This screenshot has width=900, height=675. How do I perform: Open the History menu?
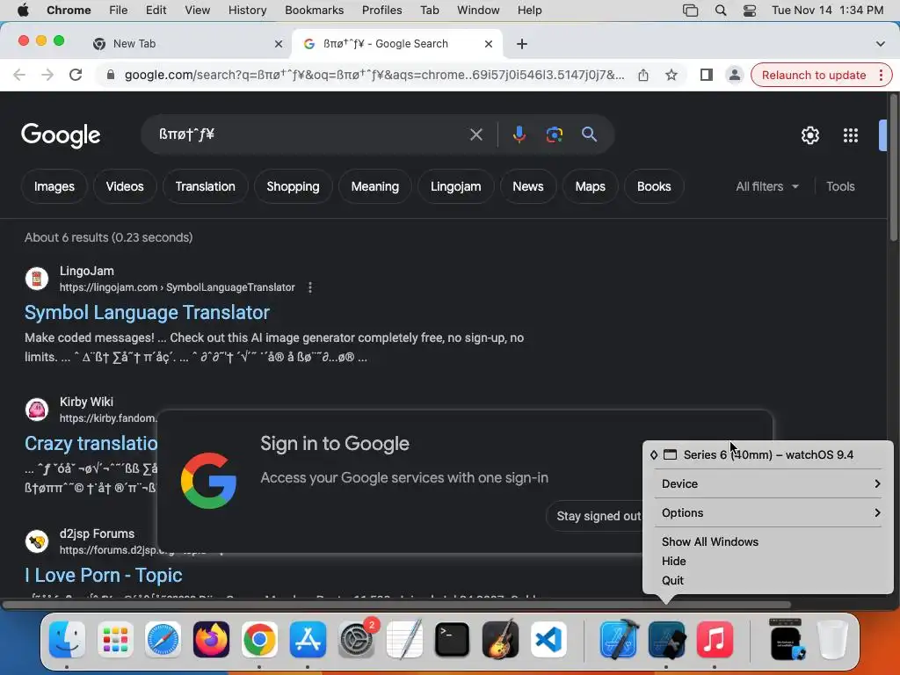point(247,11)
